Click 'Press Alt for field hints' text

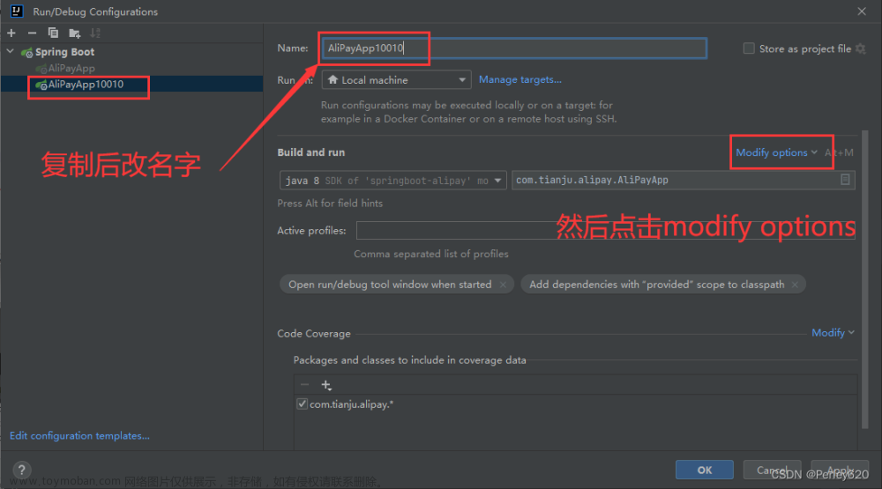tap(330, 203)
